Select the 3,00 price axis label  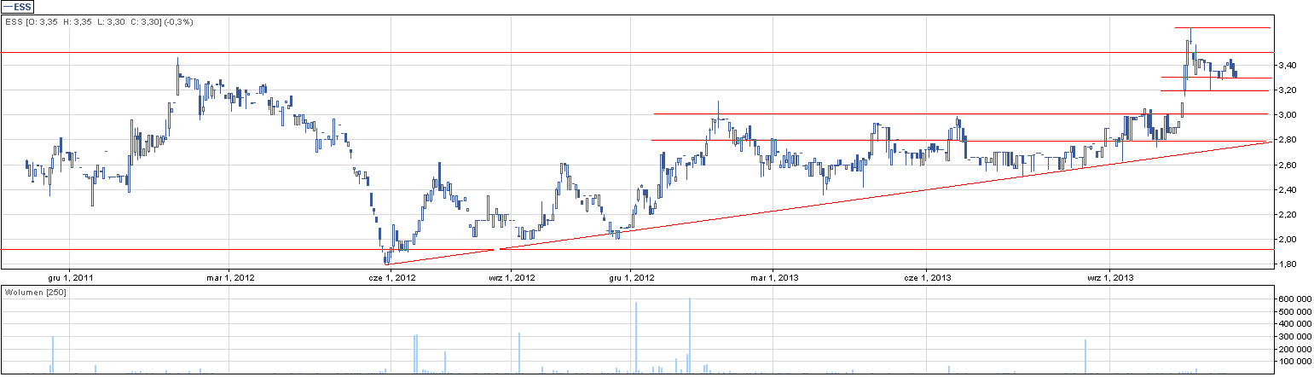pyautogui.click(x=1286, y=115)
